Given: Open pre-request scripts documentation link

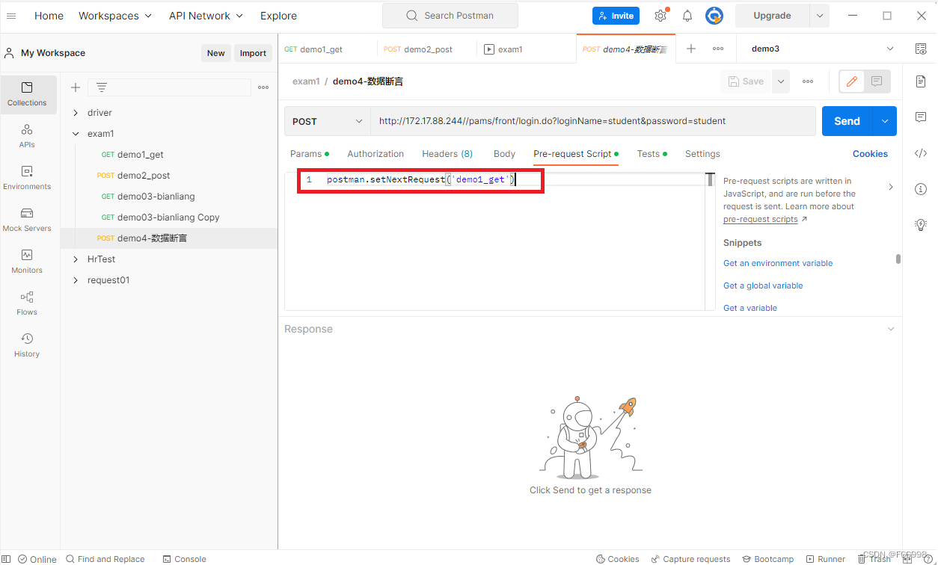Looking at the screenshot, I should pyautogui.click(x=761, y=219).
